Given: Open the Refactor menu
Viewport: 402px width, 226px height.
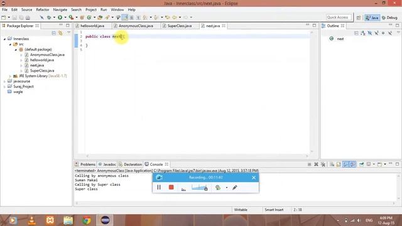Looking at the screenshot, I should [x=43, y=9].
